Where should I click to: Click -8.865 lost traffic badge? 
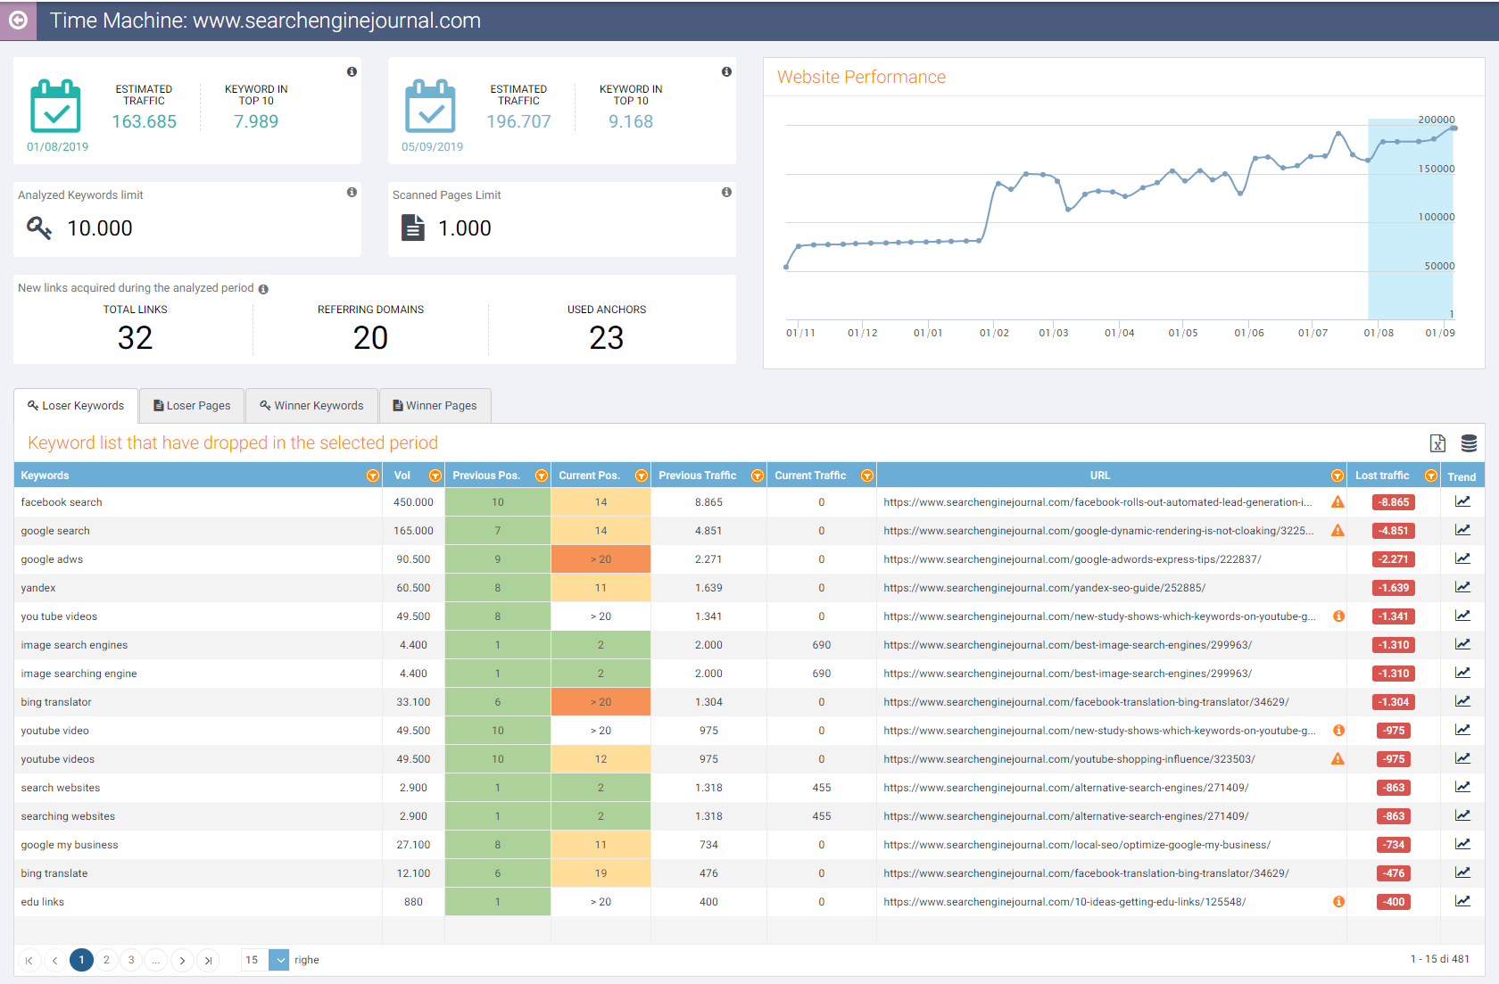tap(1394, 502)
